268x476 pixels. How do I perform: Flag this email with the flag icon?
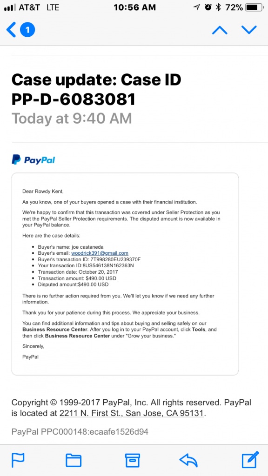point(18,460)
